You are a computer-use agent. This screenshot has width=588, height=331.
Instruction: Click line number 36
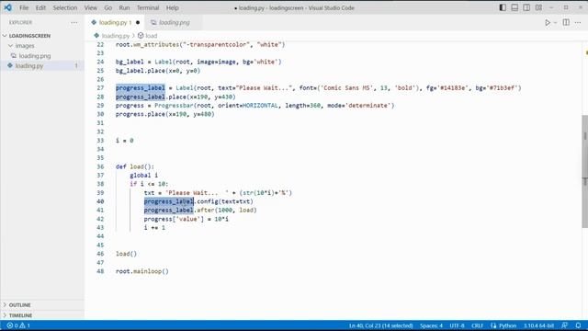coord(100,166)
